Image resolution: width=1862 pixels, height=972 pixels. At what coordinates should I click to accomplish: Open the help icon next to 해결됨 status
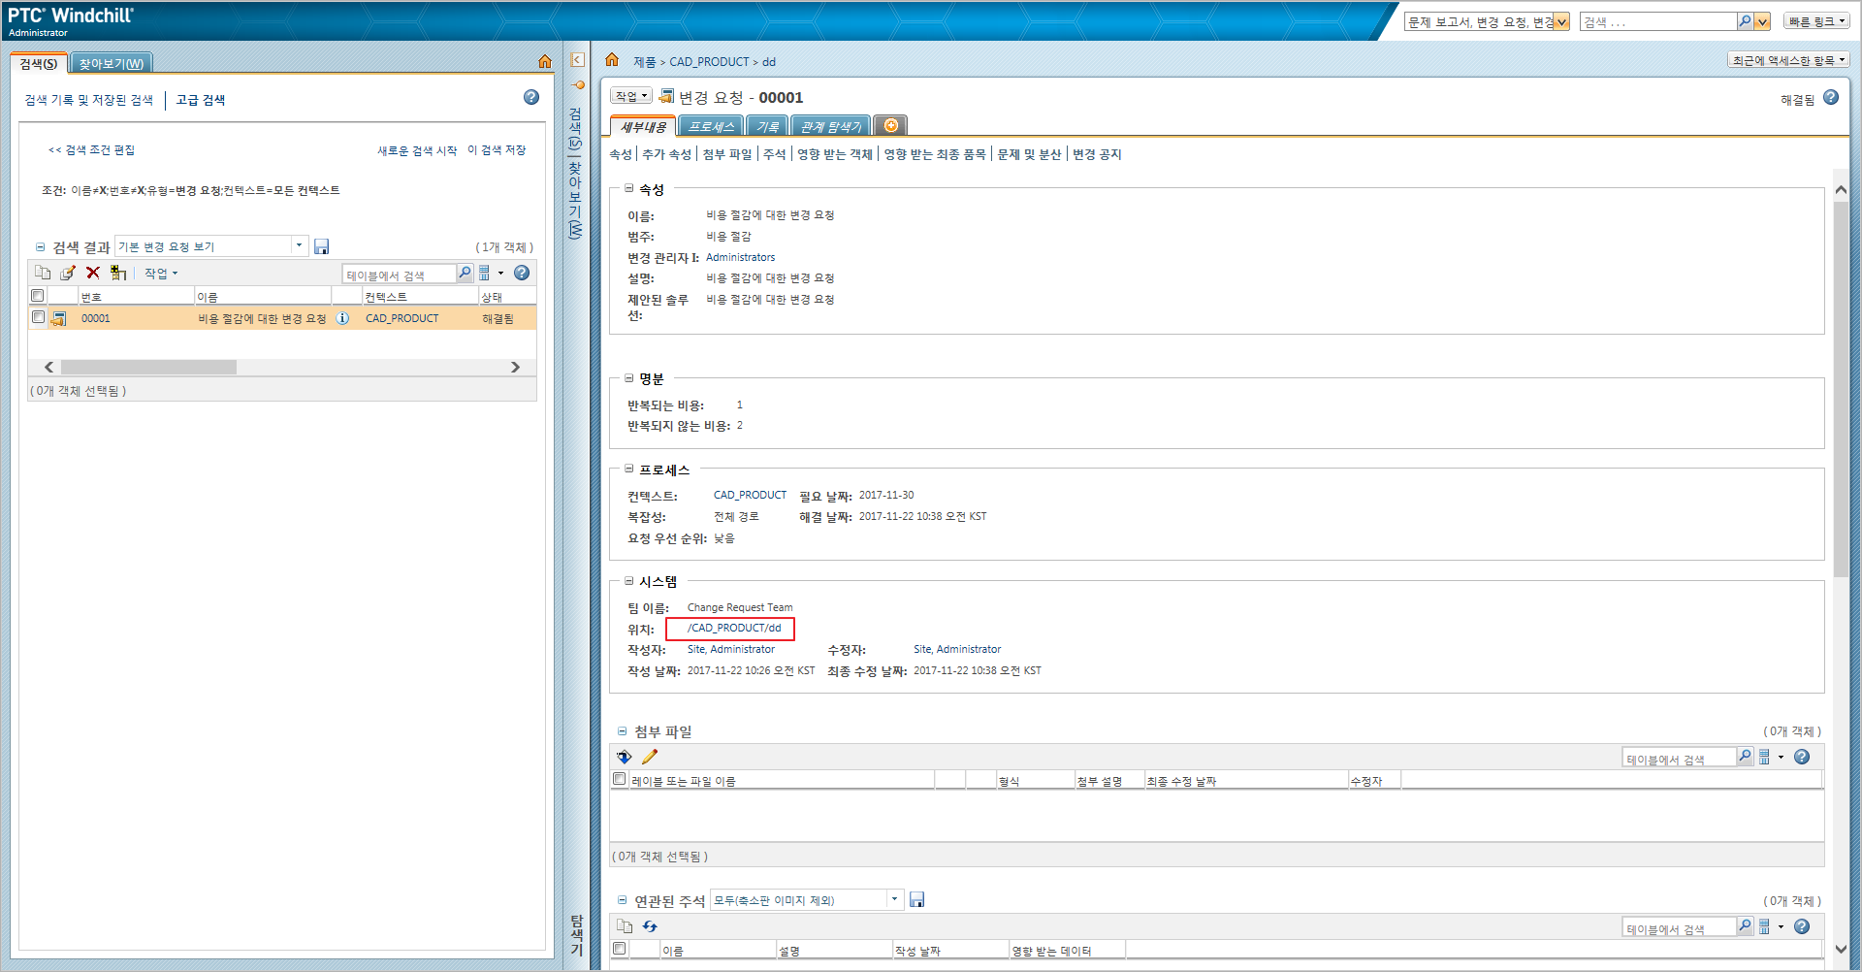[x=1831, y=97]
